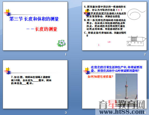Click the red subtitle 长度的测量
Screen dimensions: 149x115
point(46,29)
